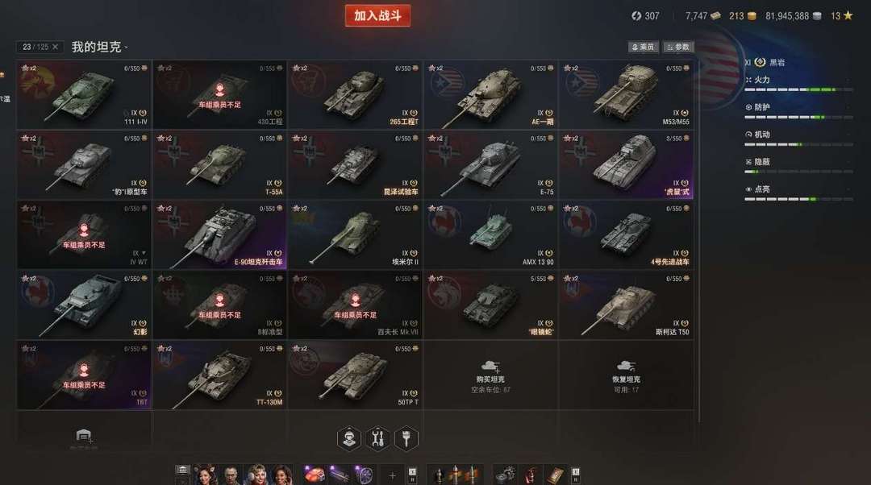Expand the IV WT tank tier dropdown arrow
The height and width of the screenshot is (485, 871).
click(144, 253)
